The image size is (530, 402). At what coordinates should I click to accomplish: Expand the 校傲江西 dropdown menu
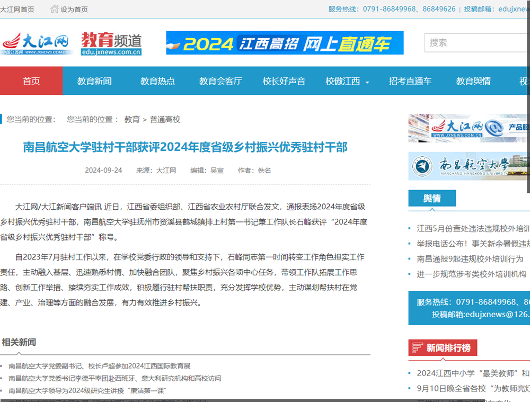click(x=347, y=81)
